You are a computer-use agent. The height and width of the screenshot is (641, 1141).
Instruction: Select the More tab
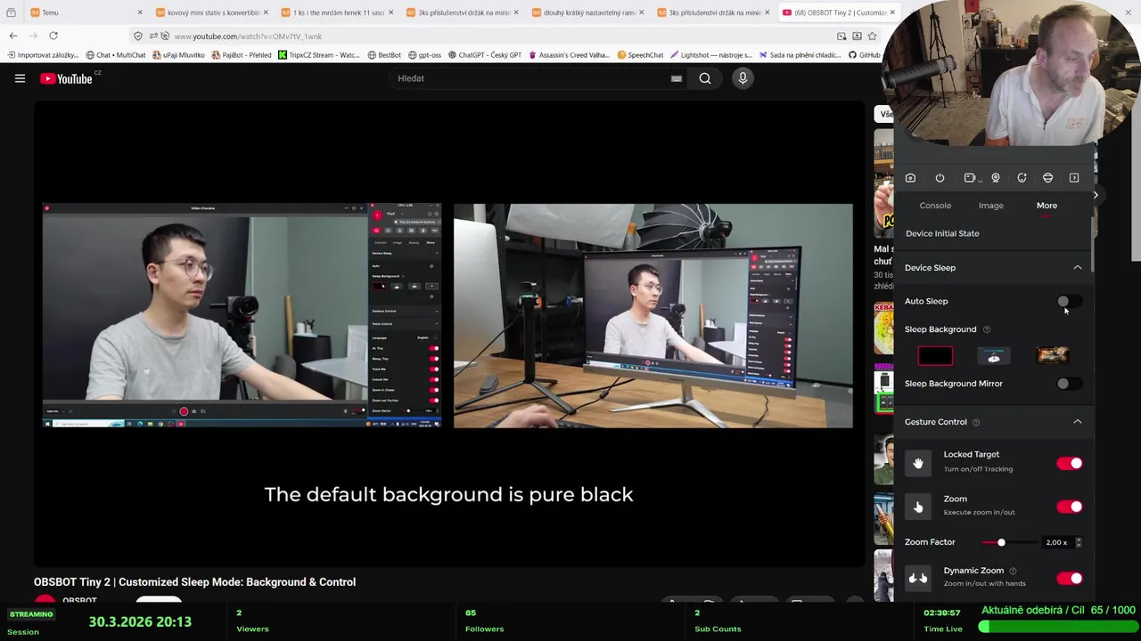(1047, 206)
